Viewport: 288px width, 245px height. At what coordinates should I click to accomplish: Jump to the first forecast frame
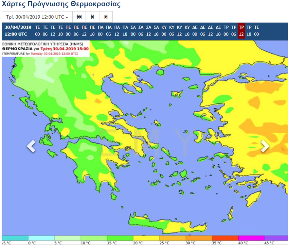[79, 17]
